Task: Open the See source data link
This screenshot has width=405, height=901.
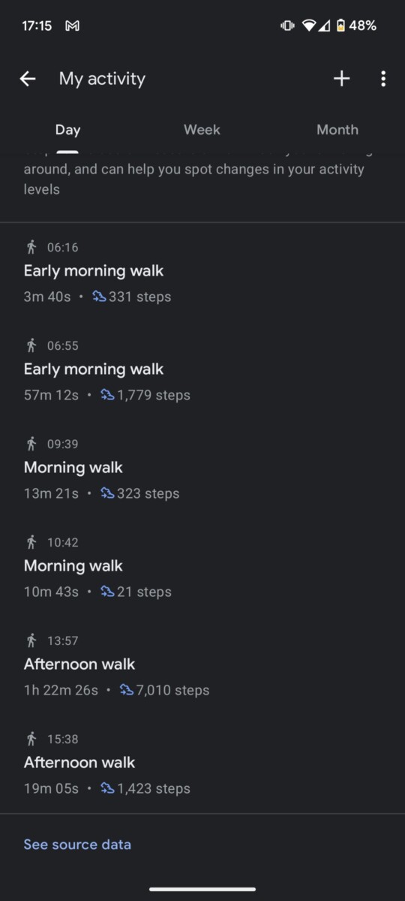Action: (77, 845)
